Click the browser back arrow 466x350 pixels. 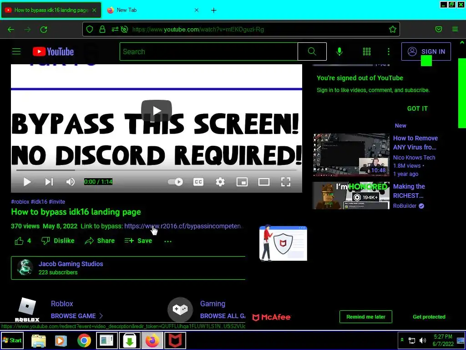pyautogui.click(x=11, y=29)
